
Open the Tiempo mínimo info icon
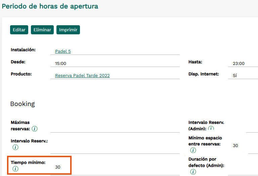click(x=15, y=169)
